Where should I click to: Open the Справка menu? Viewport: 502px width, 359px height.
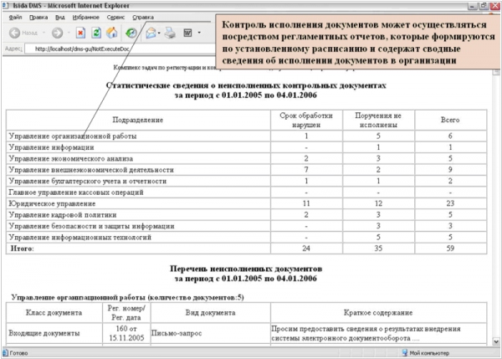[144, 16]
